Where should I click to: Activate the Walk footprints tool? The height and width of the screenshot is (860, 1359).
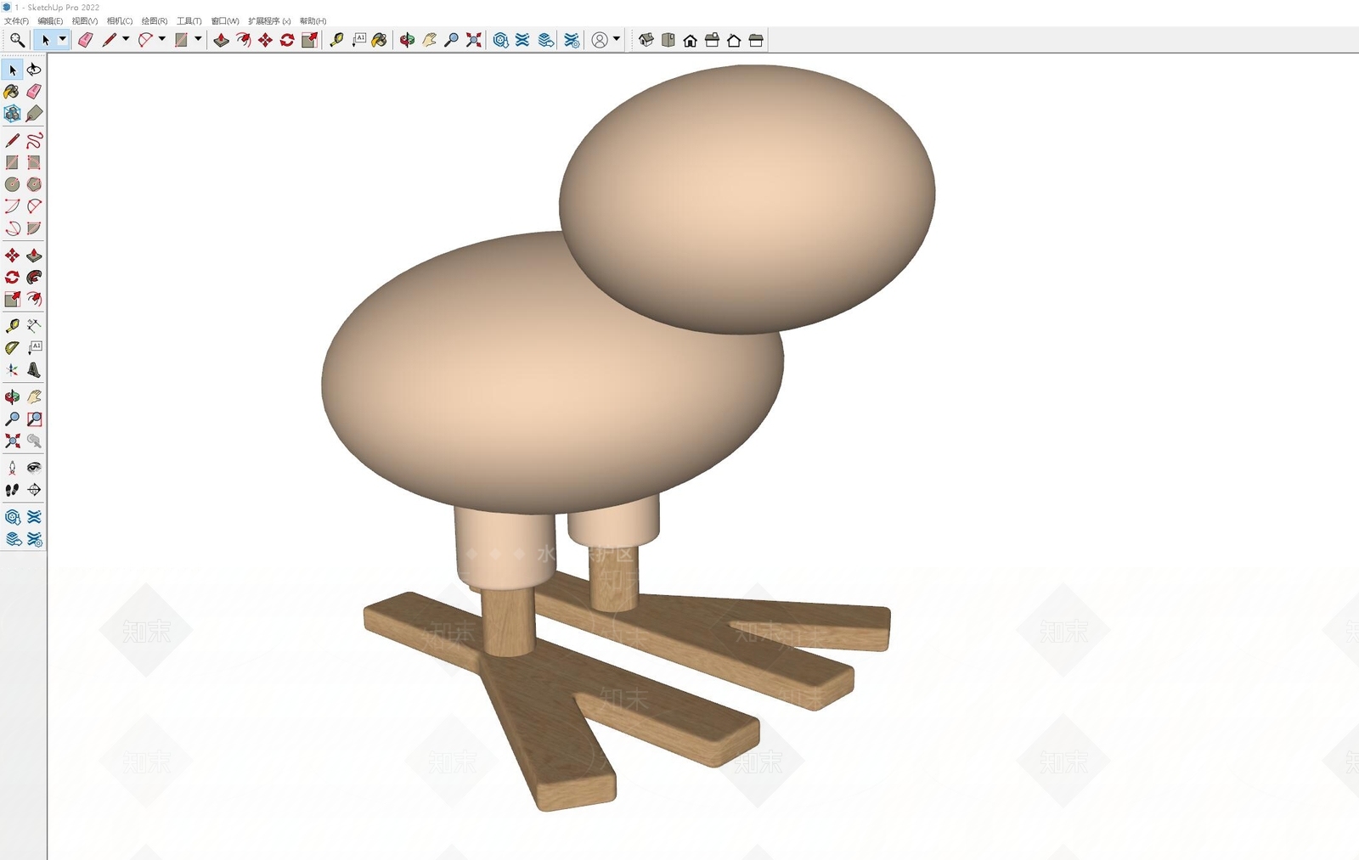coord(12,490)
